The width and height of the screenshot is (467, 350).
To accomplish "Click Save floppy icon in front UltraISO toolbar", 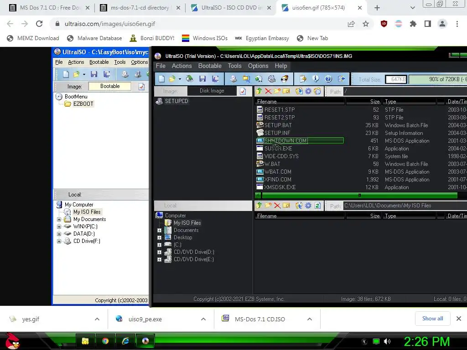I will [202, 79].
